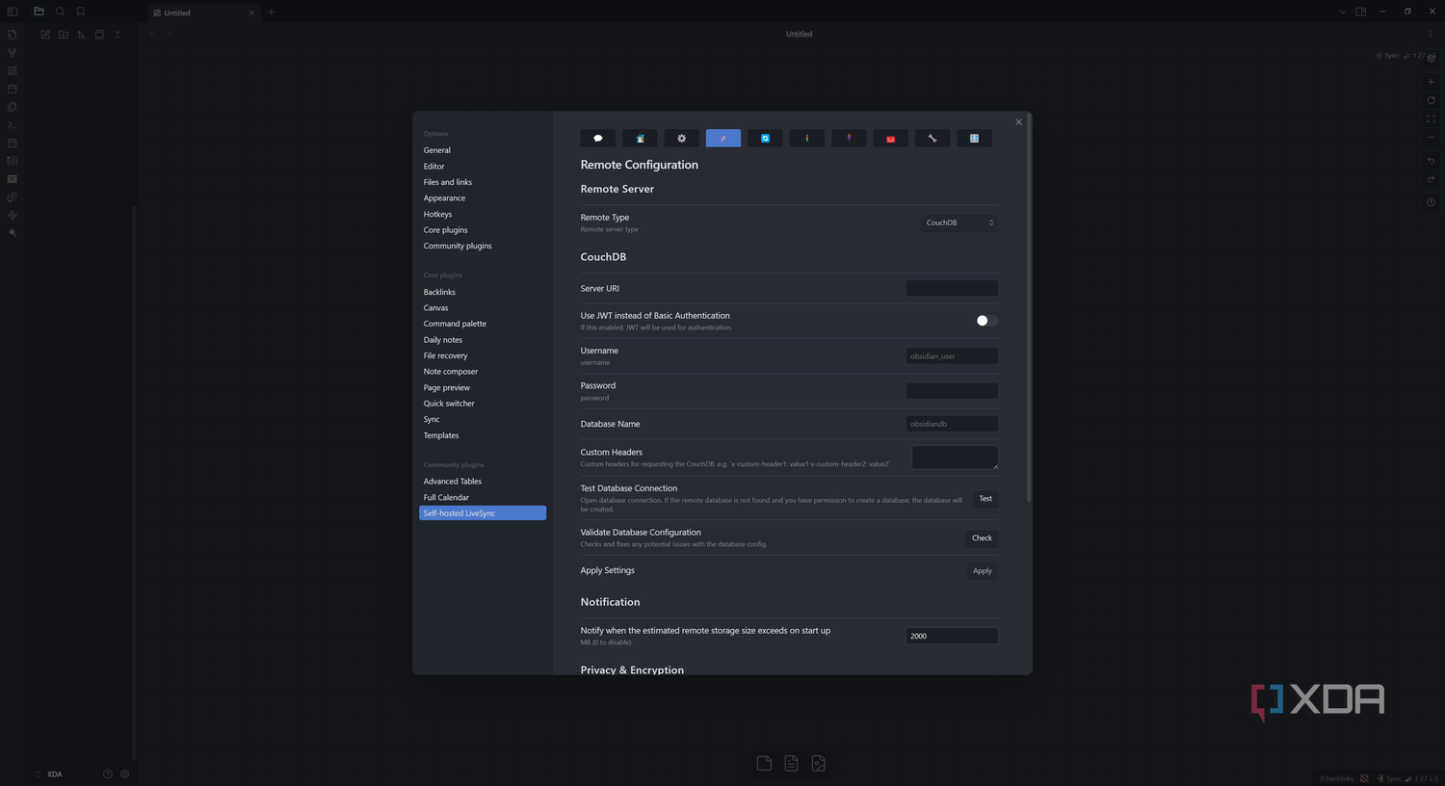Select the Untitled tab

point(204,13)
